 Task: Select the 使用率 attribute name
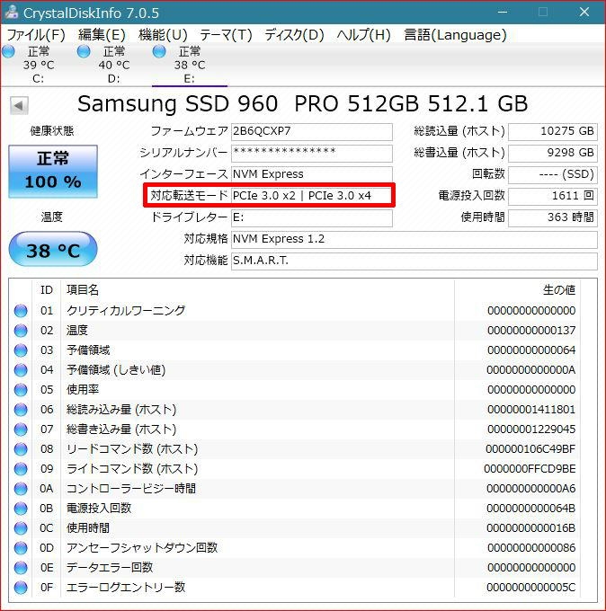[x=83, y=390]
